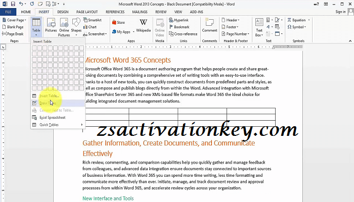Image resolution: width=354 pixels, height=202 pixels.
Task: Open the Cover Page dropdown
Action: [x=25, y=20]
